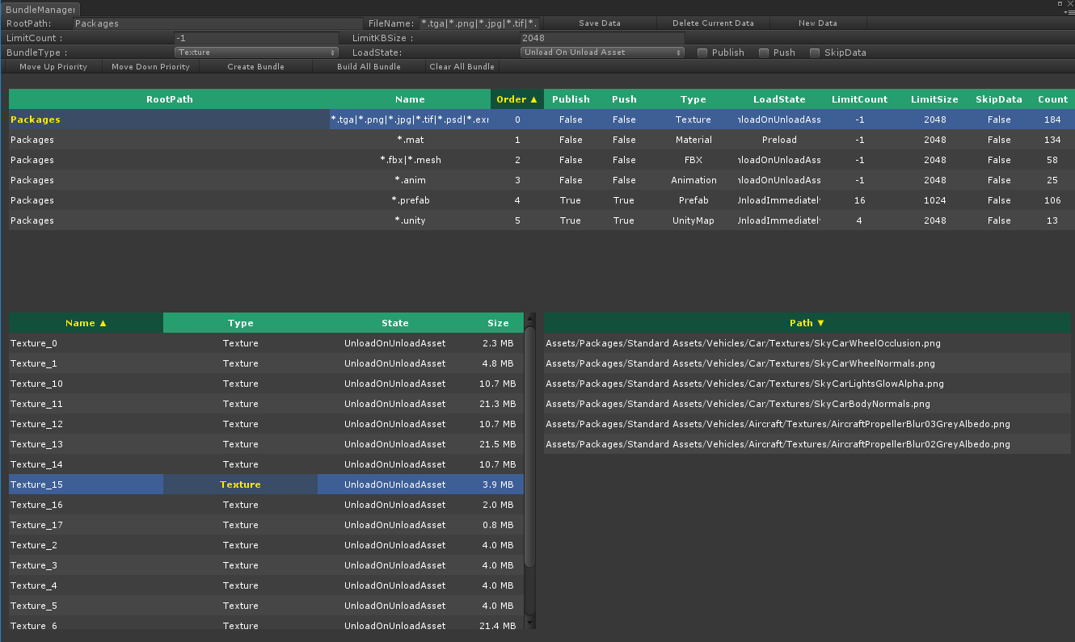Viewport: 1075px width, 642px height.
Task: Click the scrollbar down arrow in bundle list
Action: click(529, 623)
